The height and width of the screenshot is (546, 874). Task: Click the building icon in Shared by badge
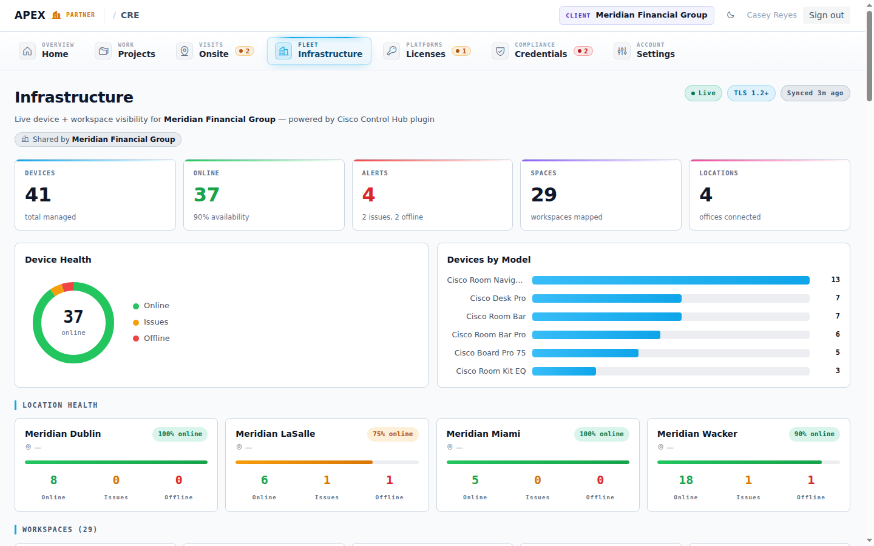click(x=25, y=139)
